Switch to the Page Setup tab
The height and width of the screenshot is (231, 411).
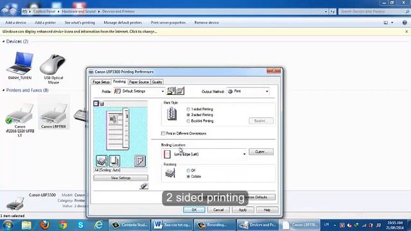101,82
